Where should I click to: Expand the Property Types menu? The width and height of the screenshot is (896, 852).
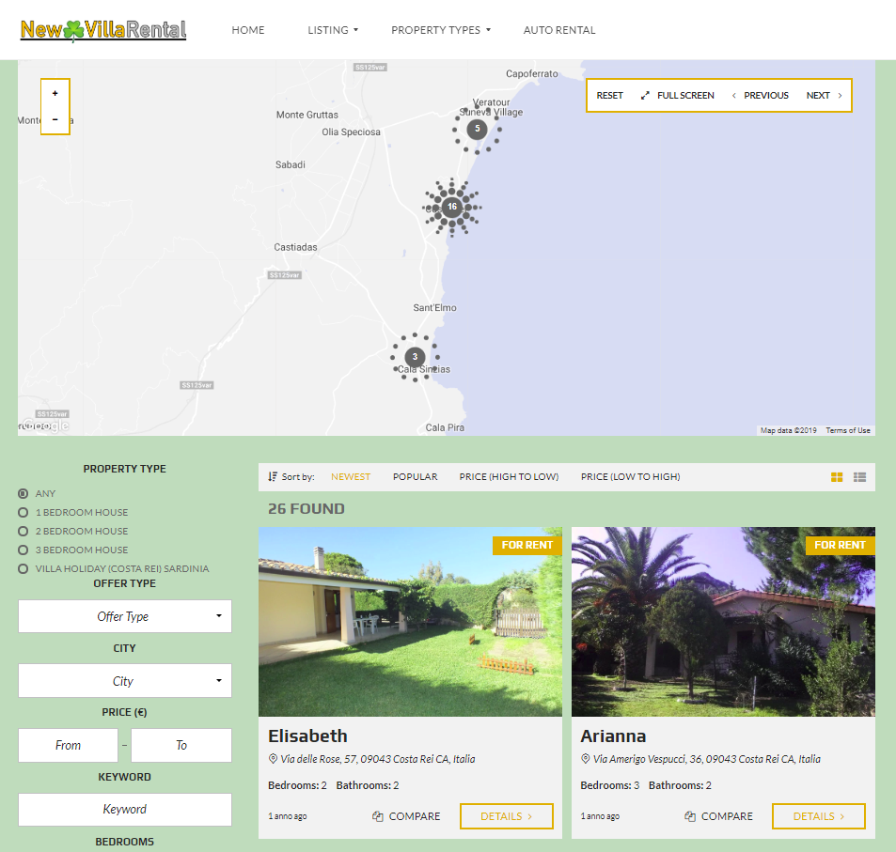pyautogui.click(x=441, y=30)
